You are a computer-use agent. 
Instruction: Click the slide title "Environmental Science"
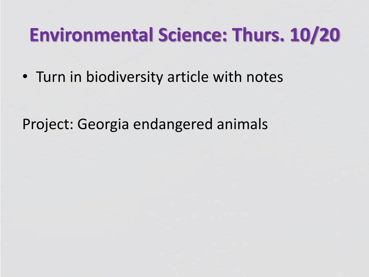129,35
